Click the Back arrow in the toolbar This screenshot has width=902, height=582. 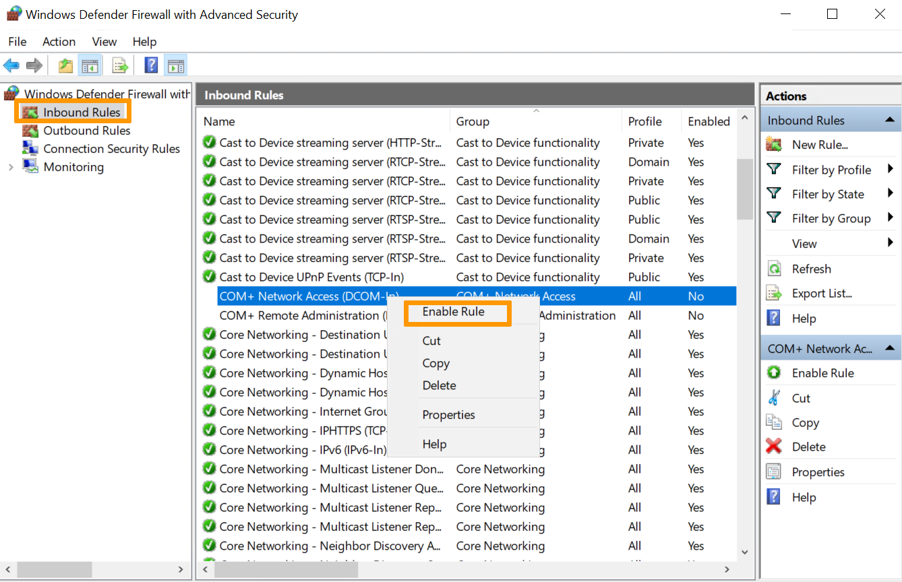[11, 65]
